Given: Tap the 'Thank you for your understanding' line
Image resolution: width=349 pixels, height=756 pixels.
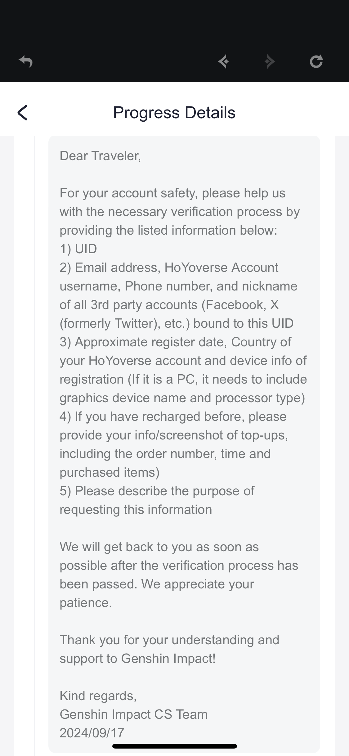Looking at the screenshot, I should (169, 640).
